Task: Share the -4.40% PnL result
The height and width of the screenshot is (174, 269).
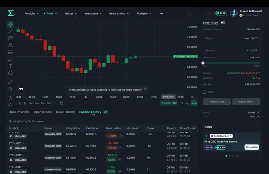Action: pos(121,148)
